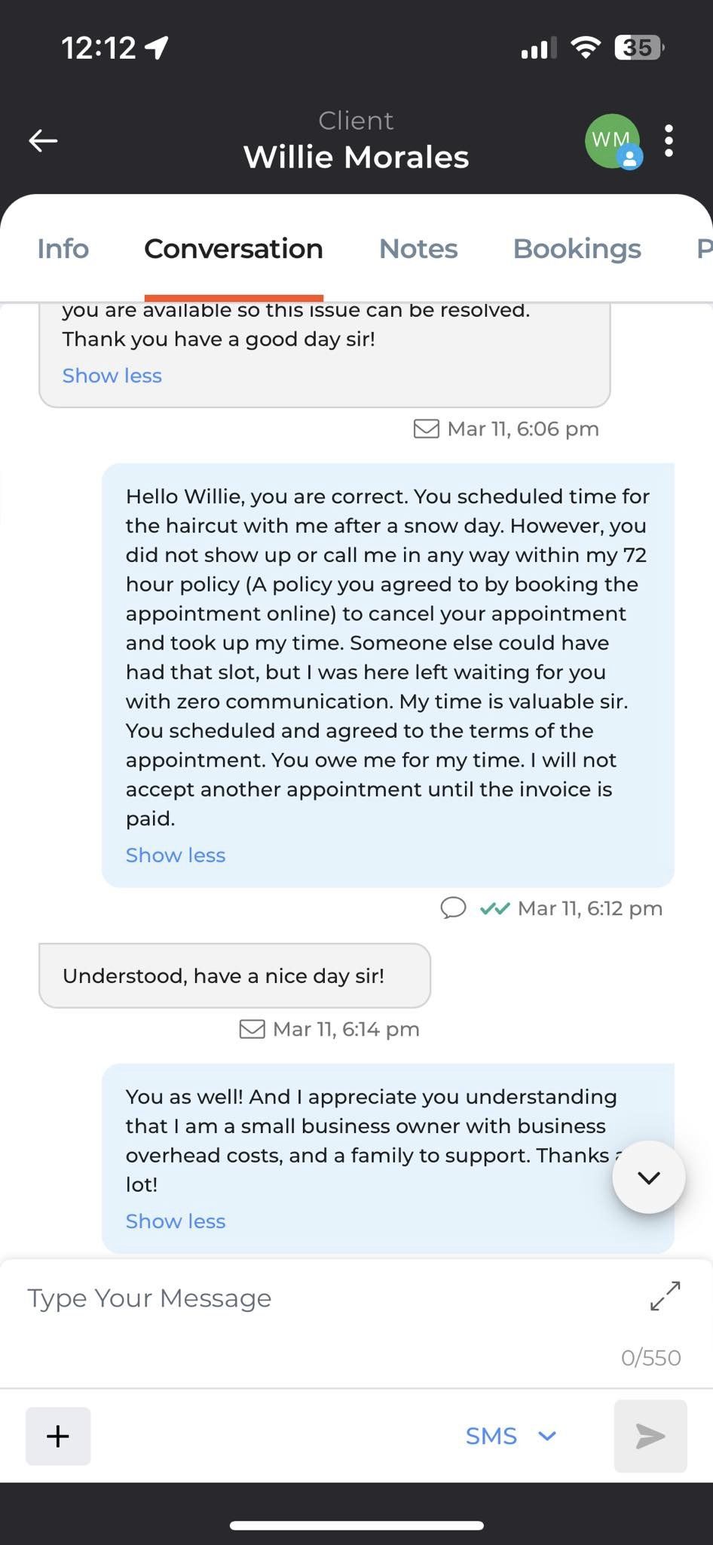Tap the send message arrow
Viewport: 713px width, 1545px height.
(x=650, y=1436)
